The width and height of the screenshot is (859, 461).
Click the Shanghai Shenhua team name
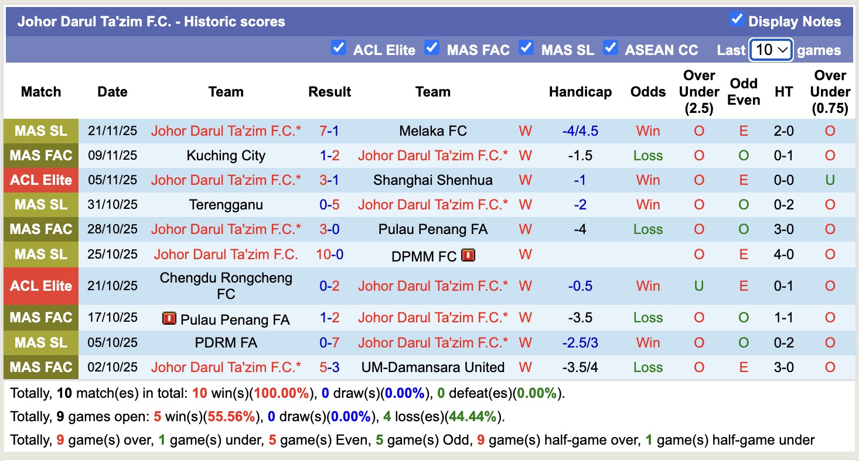tap(432, 180)
